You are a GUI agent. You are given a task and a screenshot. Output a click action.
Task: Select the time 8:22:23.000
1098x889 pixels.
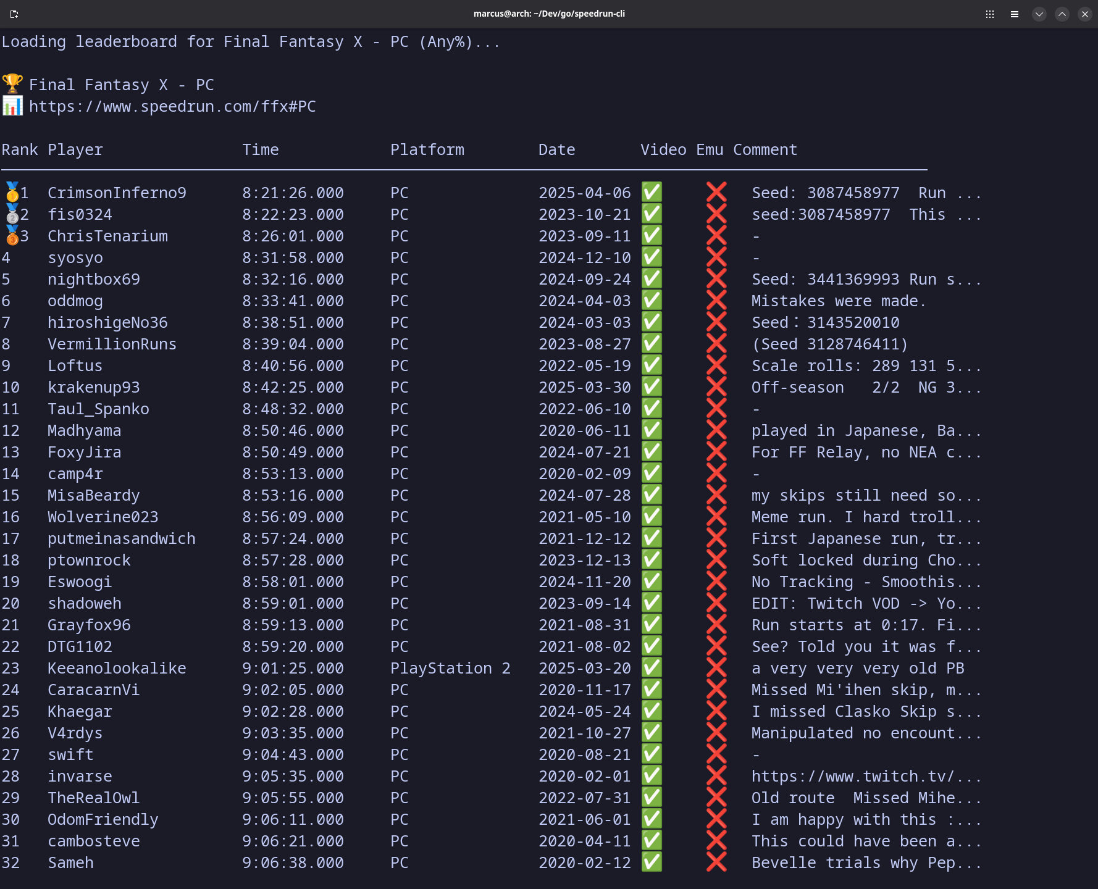[293, 214]
